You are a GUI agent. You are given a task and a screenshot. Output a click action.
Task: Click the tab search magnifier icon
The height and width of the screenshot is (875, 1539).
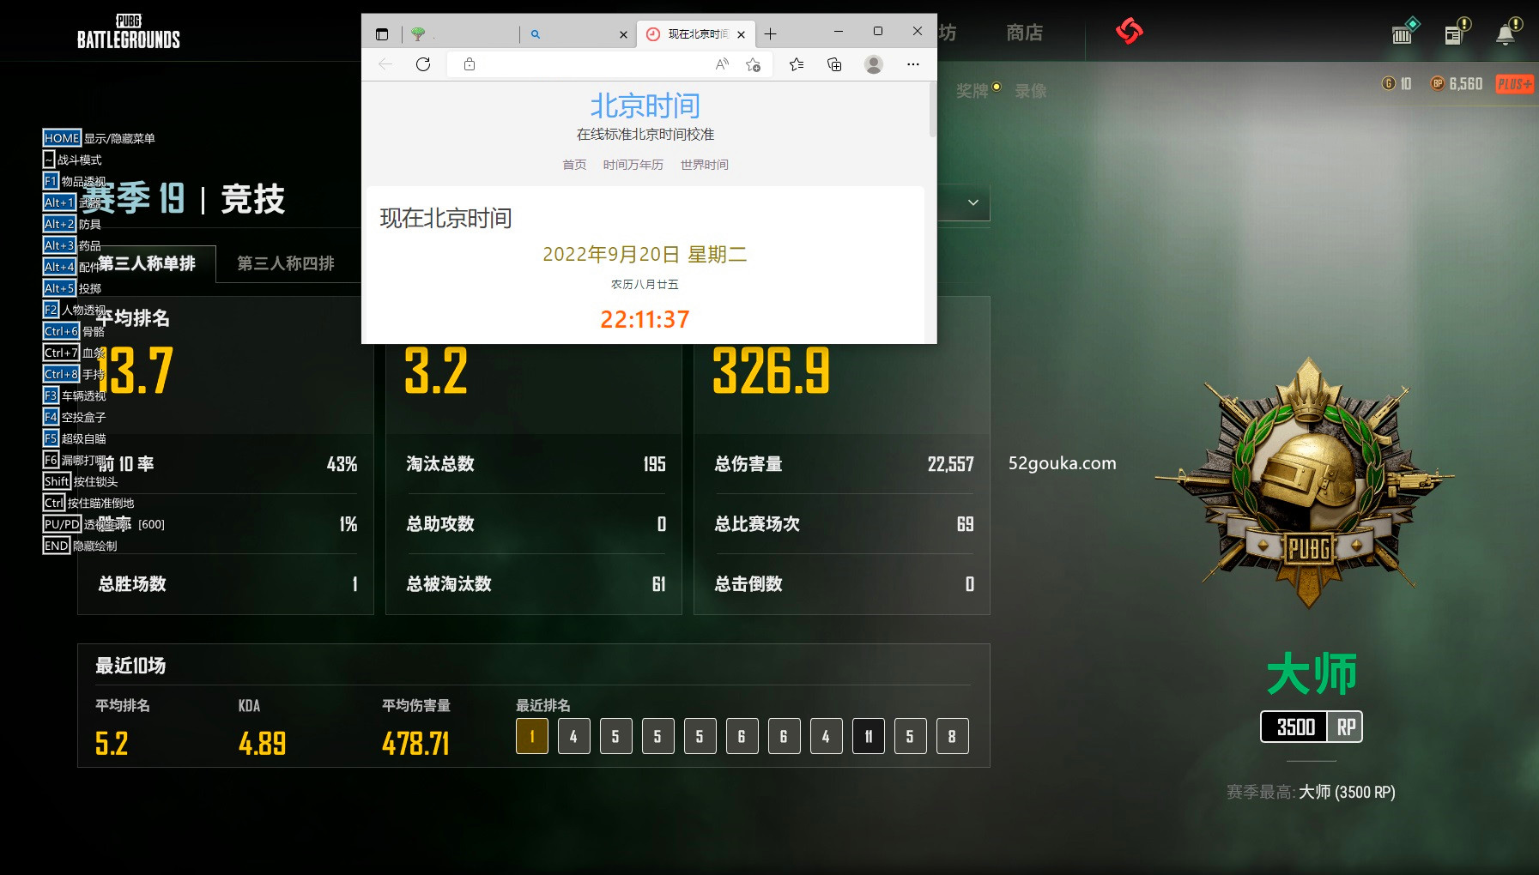click(536, 35)
